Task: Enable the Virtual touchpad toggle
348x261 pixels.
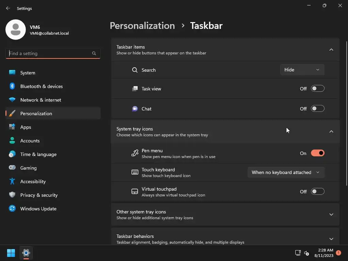Action: pyautogui.click(x=318, y=192)
